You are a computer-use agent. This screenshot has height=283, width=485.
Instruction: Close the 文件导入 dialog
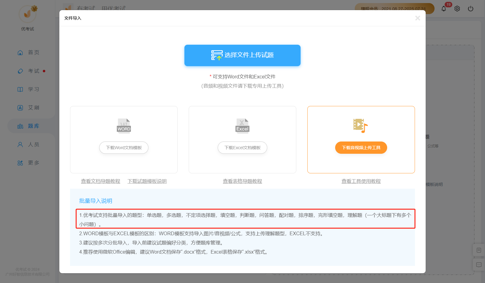point(417,18)
